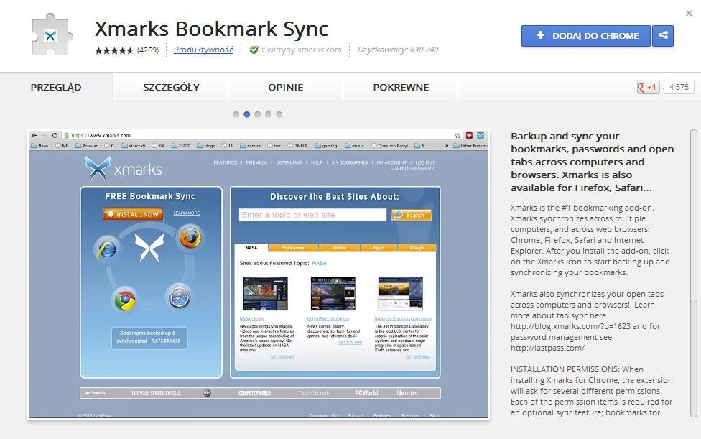Select the highlighted second carousel dot
The height and width of the screenshot is (439, 701).
tap(247, 114)
